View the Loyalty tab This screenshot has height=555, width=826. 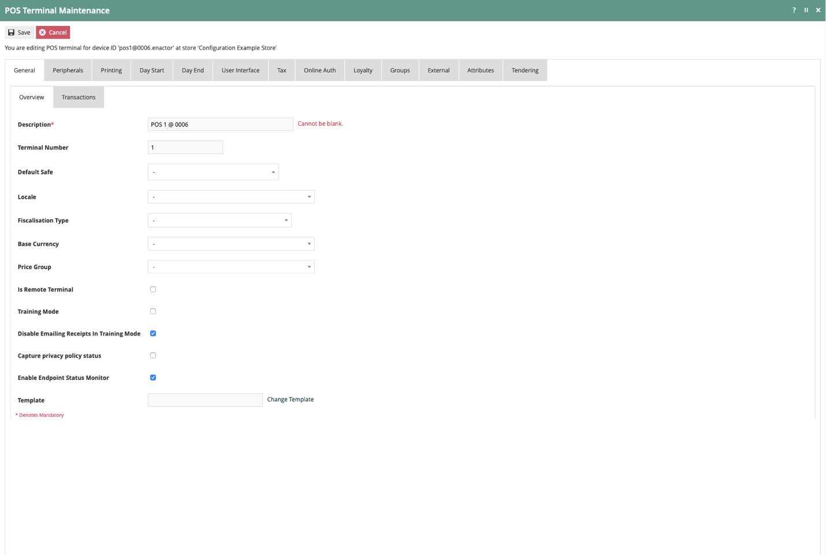[x=363, y=70]
